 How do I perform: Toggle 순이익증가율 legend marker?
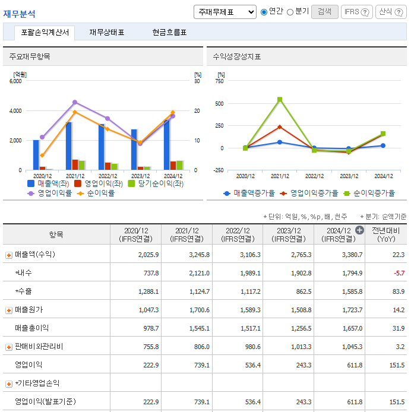pos(347,194)
